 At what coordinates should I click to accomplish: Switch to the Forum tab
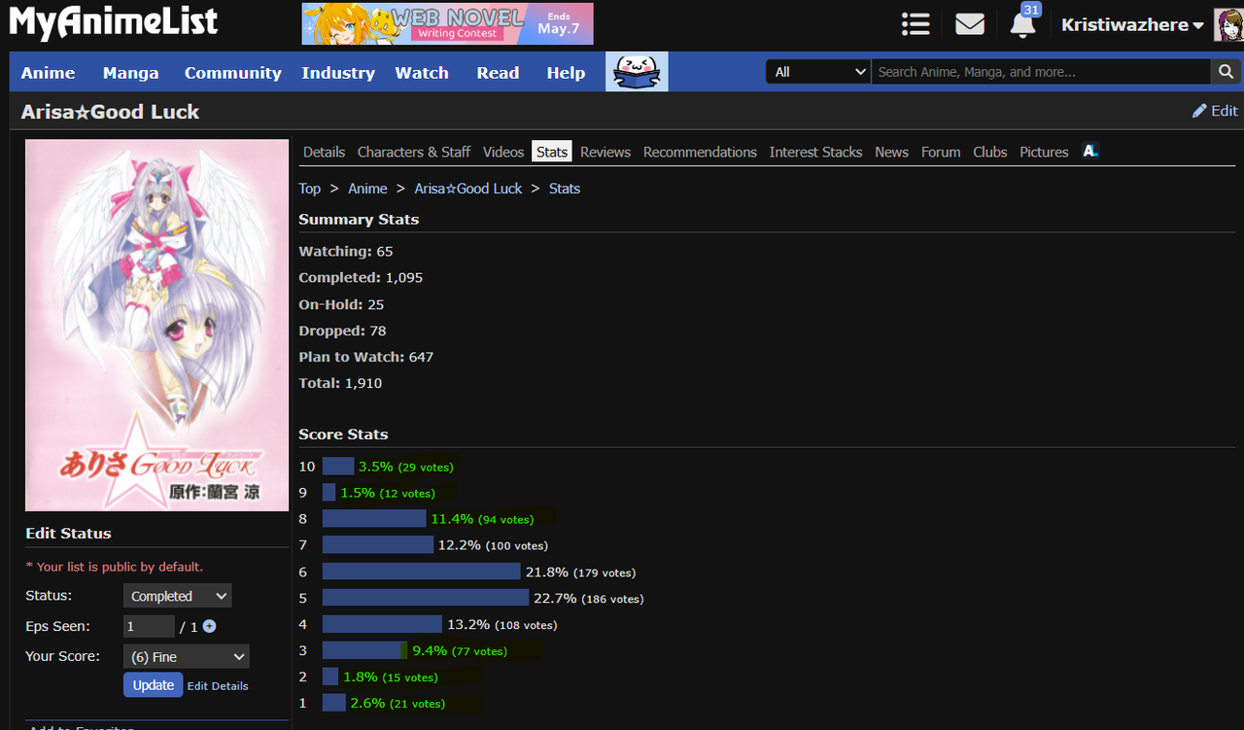click(941, 152)
